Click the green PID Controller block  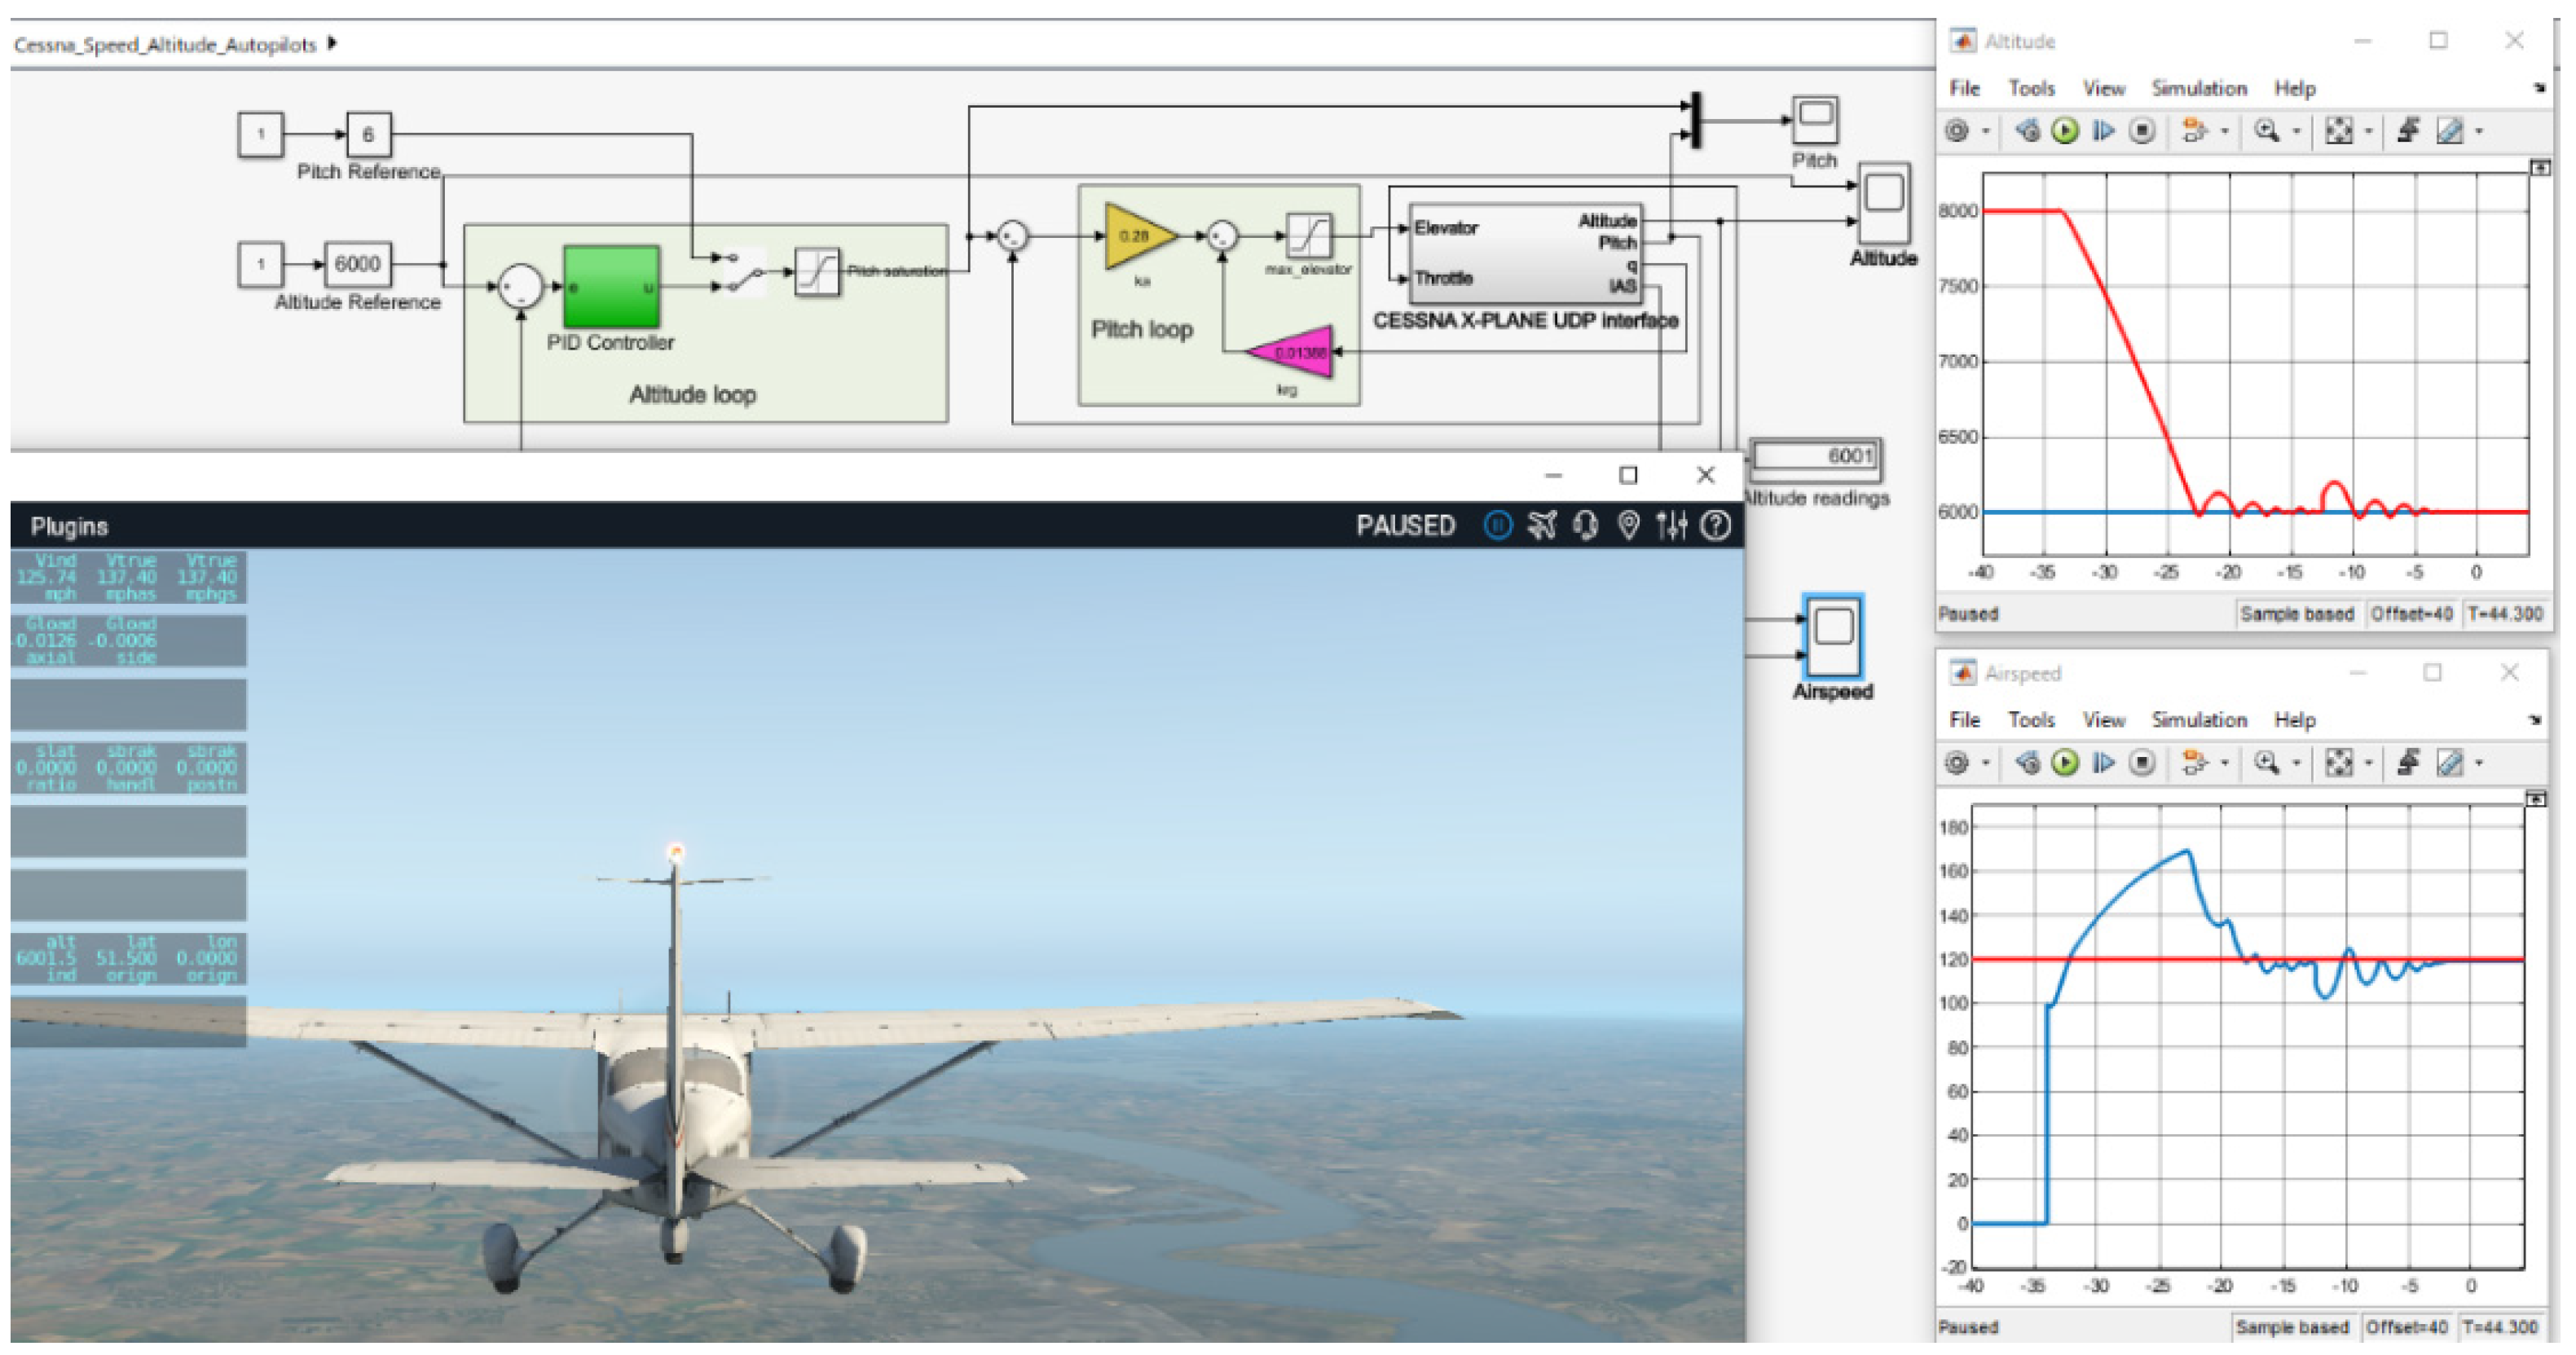(611, 287)
